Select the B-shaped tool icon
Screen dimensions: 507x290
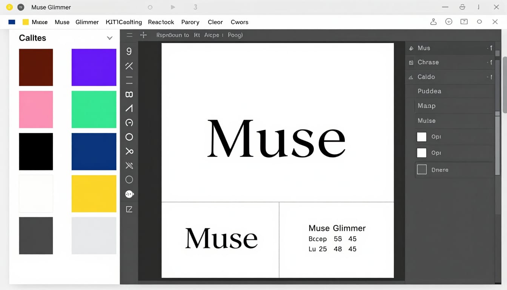[129, 94]
